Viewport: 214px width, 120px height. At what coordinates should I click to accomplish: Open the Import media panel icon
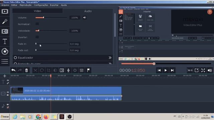(x=5, y=11)
